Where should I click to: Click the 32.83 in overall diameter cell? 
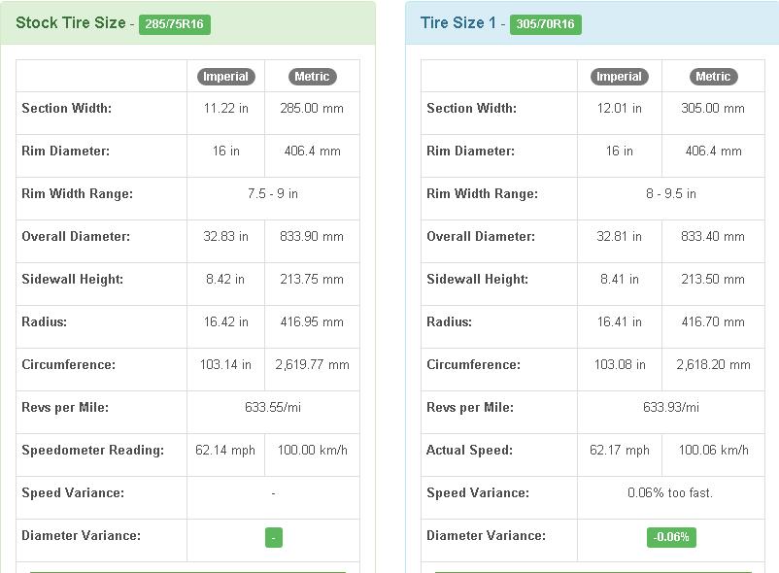225,236
